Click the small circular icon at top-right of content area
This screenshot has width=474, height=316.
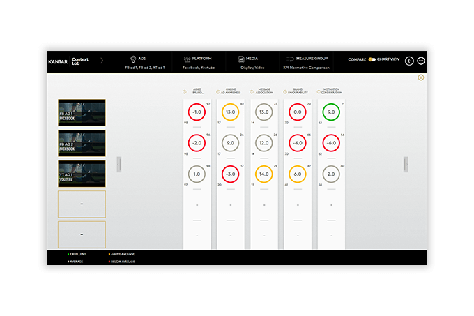(x=420, y=77)
